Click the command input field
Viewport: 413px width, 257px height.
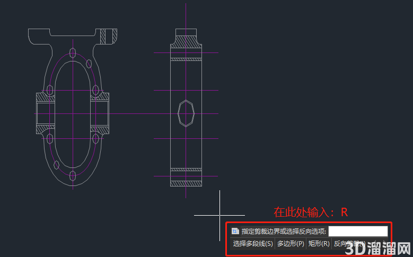pos(358,232)
